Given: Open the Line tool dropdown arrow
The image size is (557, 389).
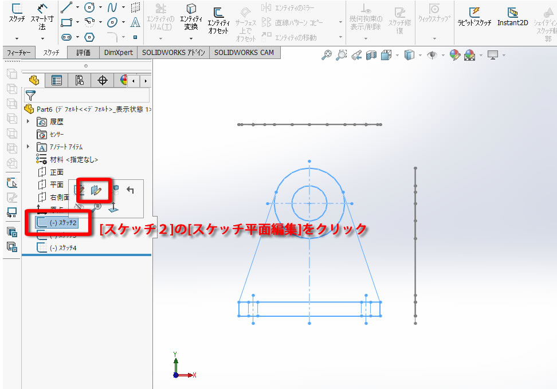Looking at the screenshot, I should click(x=77, y=7).
